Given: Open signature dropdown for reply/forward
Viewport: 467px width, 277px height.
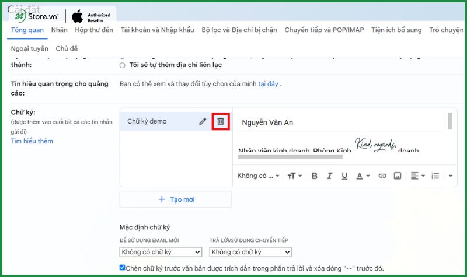Looking at the screenshot, I should 250,252.
